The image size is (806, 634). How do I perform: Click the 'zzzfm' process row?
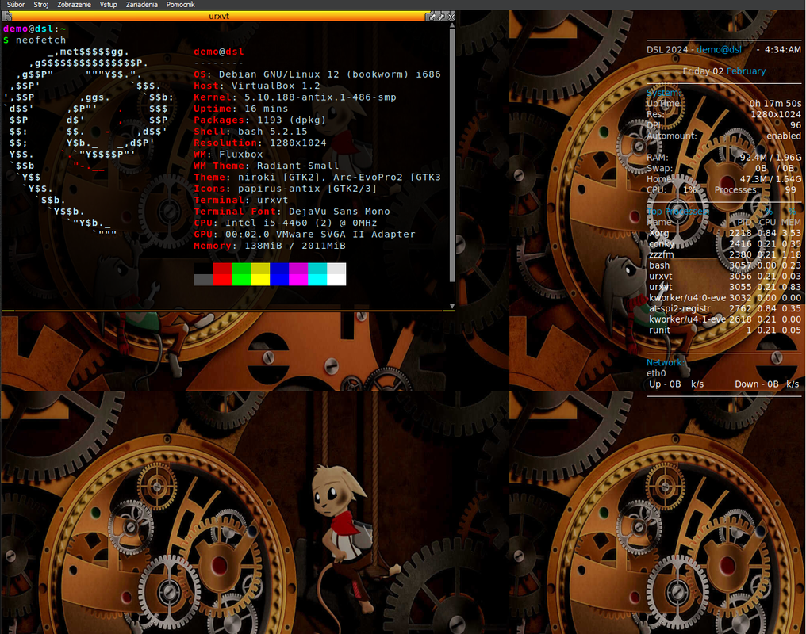[x=725, y=254]
